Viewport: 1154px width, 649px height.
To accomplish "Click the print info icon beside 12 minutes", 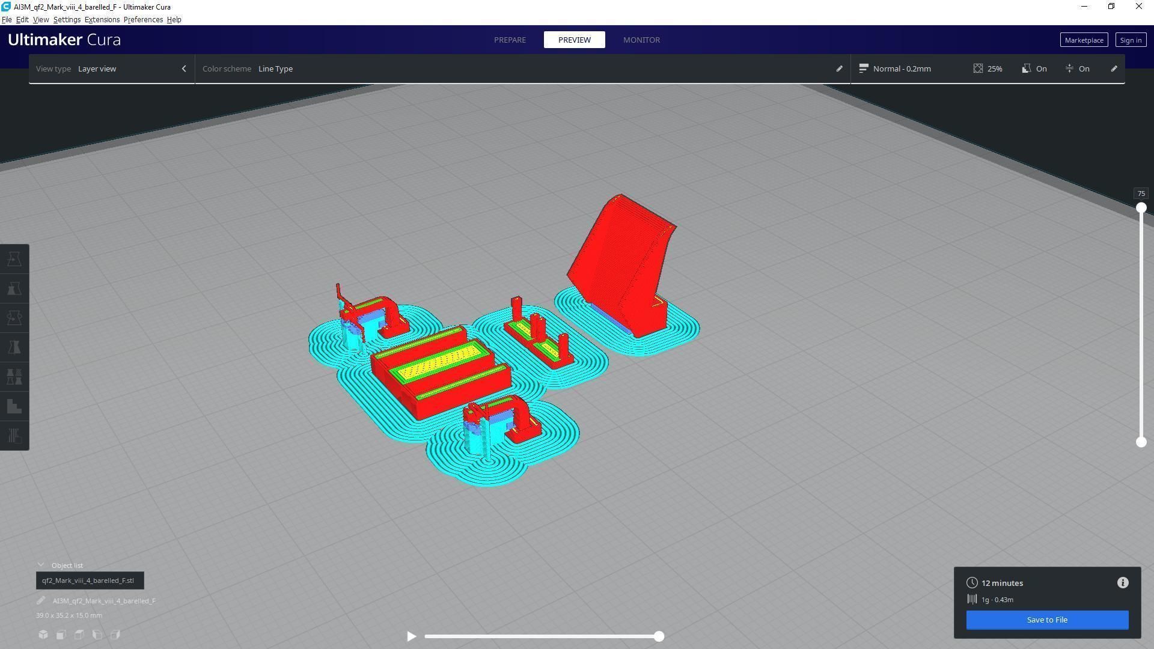I will [x=1122, y=583].
